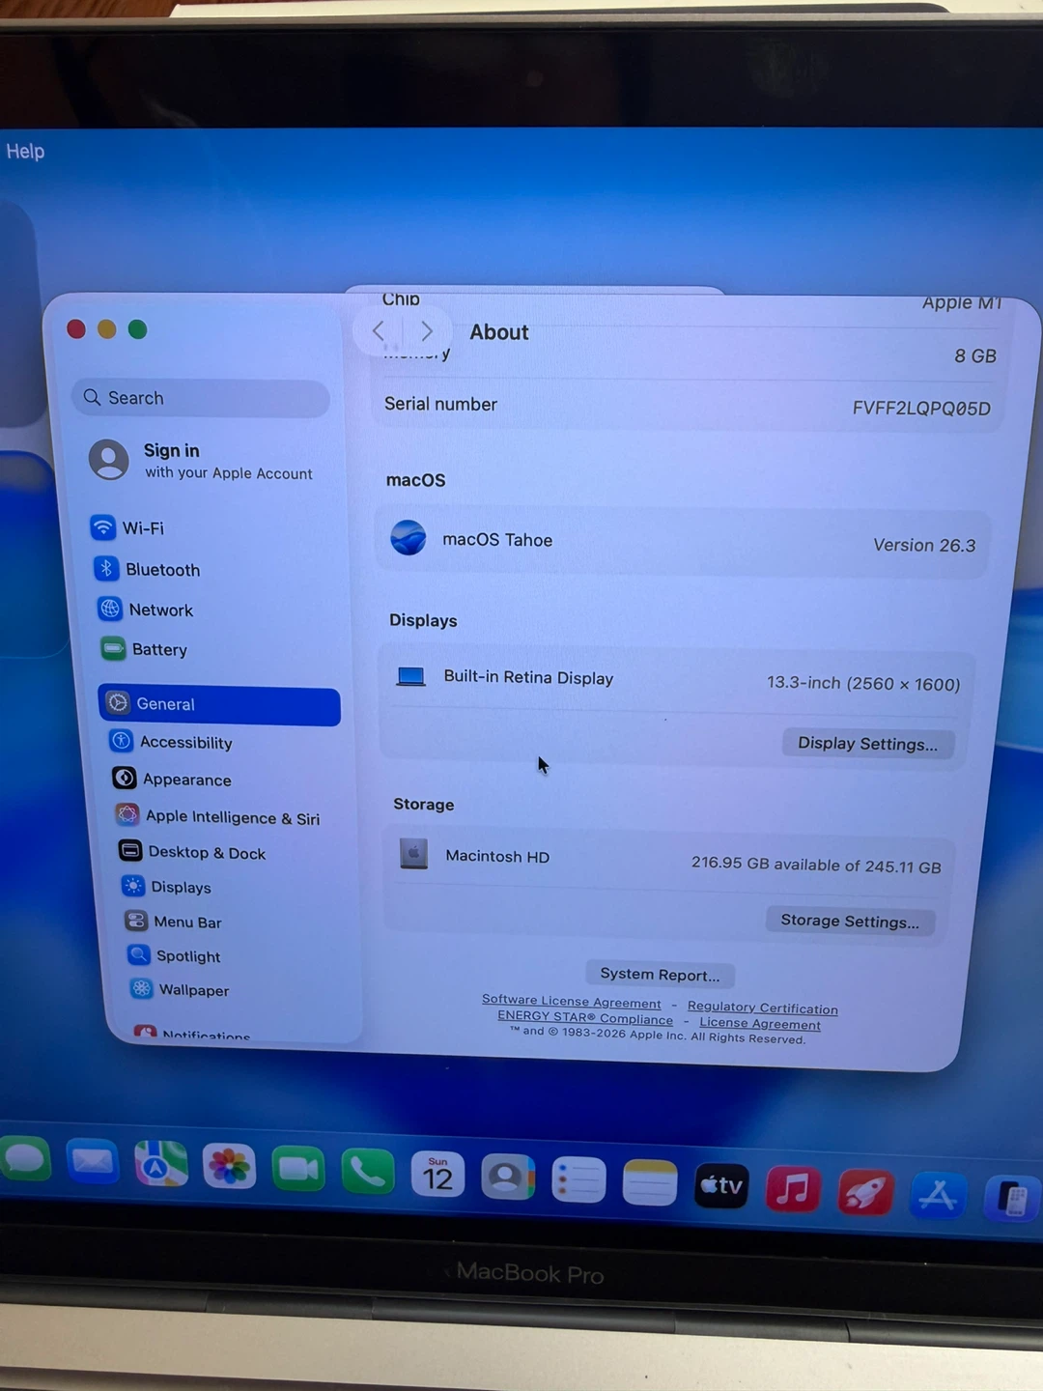
Task: Open Apple Intelligence & Siri settings
Action: 217,816
